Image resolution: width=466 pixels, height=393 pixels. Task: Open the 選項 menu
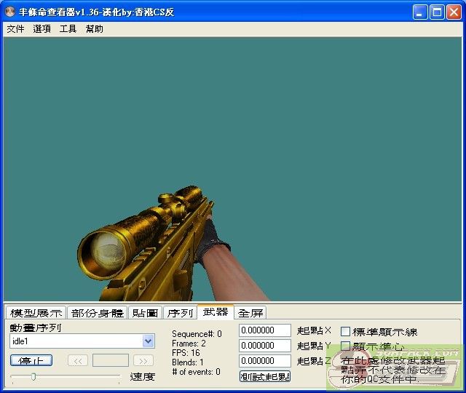point(42,29)
